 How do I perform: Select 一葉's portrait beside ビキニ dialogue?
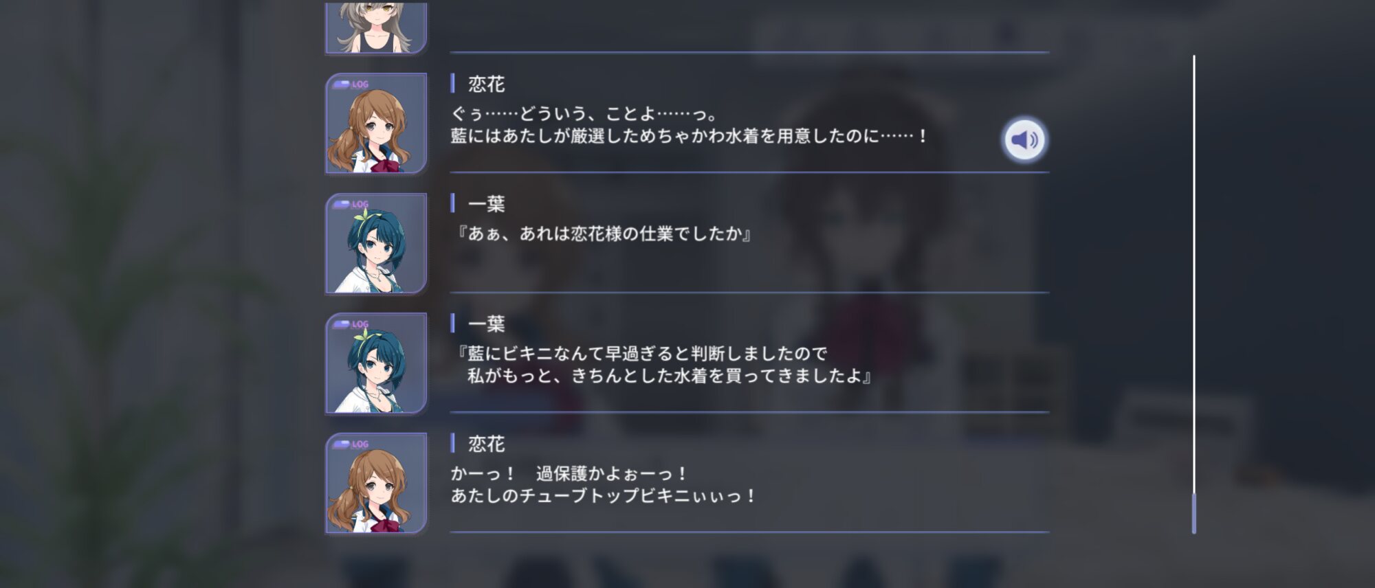click(x=376, y=363)
